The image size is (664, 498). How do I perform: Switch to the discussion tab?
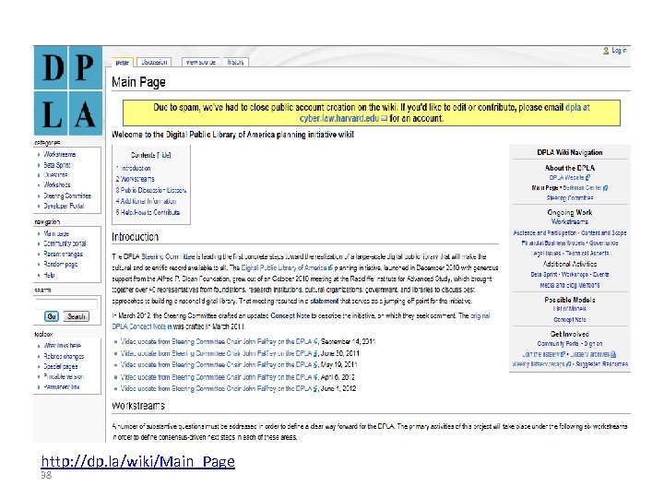point(154,63)
